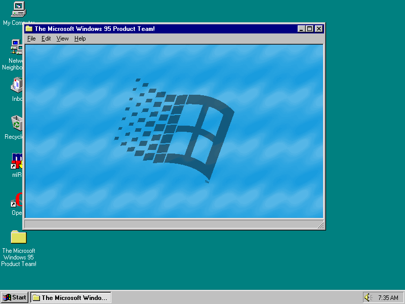Image resolution: width=405 pixels, height=304 pixels.
Task: Click the 7:35 AM clock
Action: point(388,298)
